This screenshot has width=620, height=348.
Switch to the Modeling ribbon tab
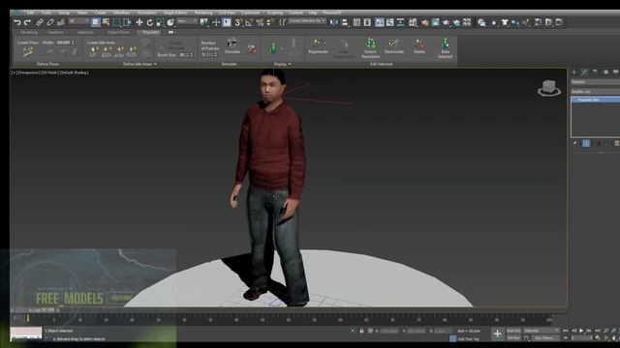(x=29, y=32)
